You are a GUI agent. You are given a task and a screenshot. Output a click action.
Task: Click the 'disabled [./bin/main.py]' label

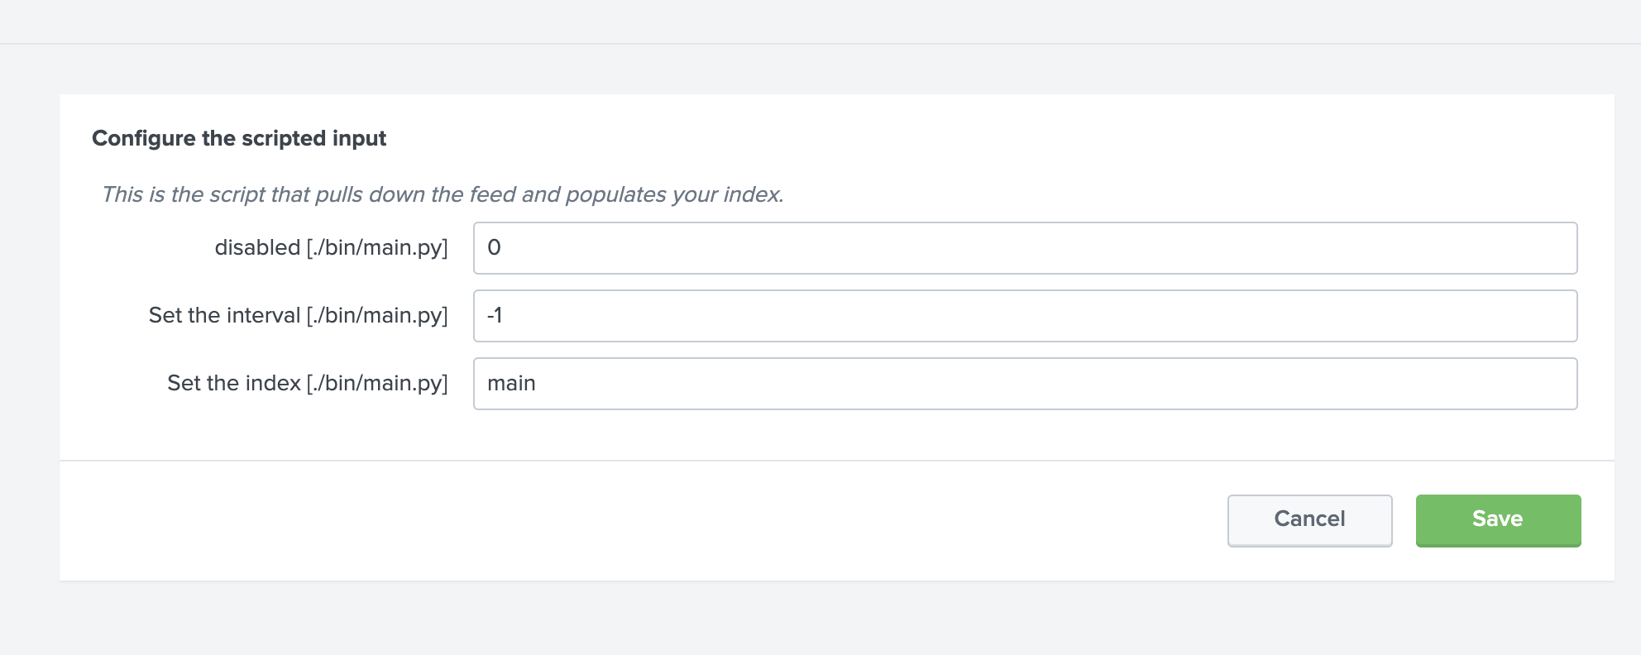click(331, 247)
